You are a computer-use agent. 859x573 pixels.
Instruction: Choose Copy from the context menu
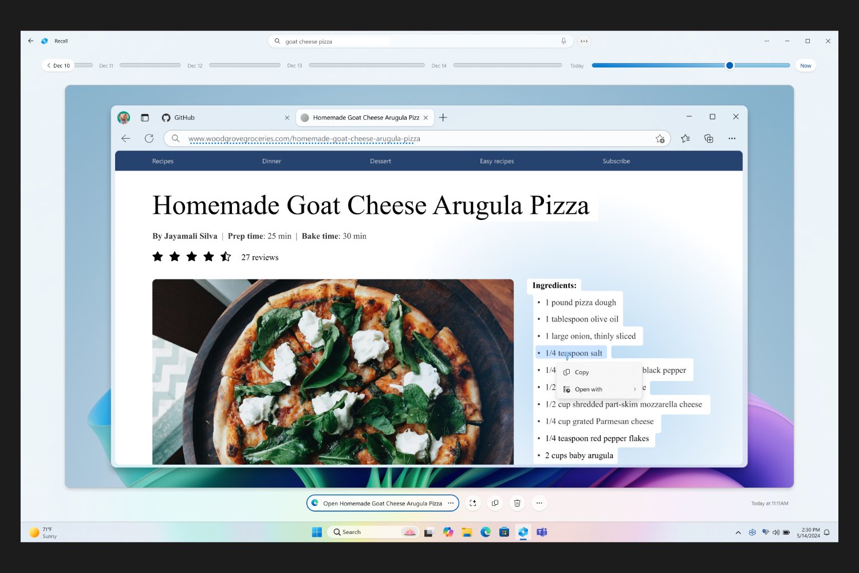pos(599,372)
